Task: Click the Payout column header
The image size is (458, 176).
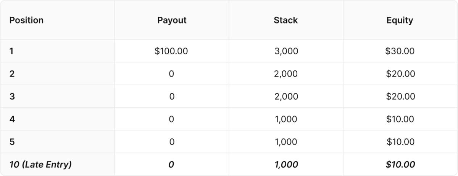Action: (172, 20)
